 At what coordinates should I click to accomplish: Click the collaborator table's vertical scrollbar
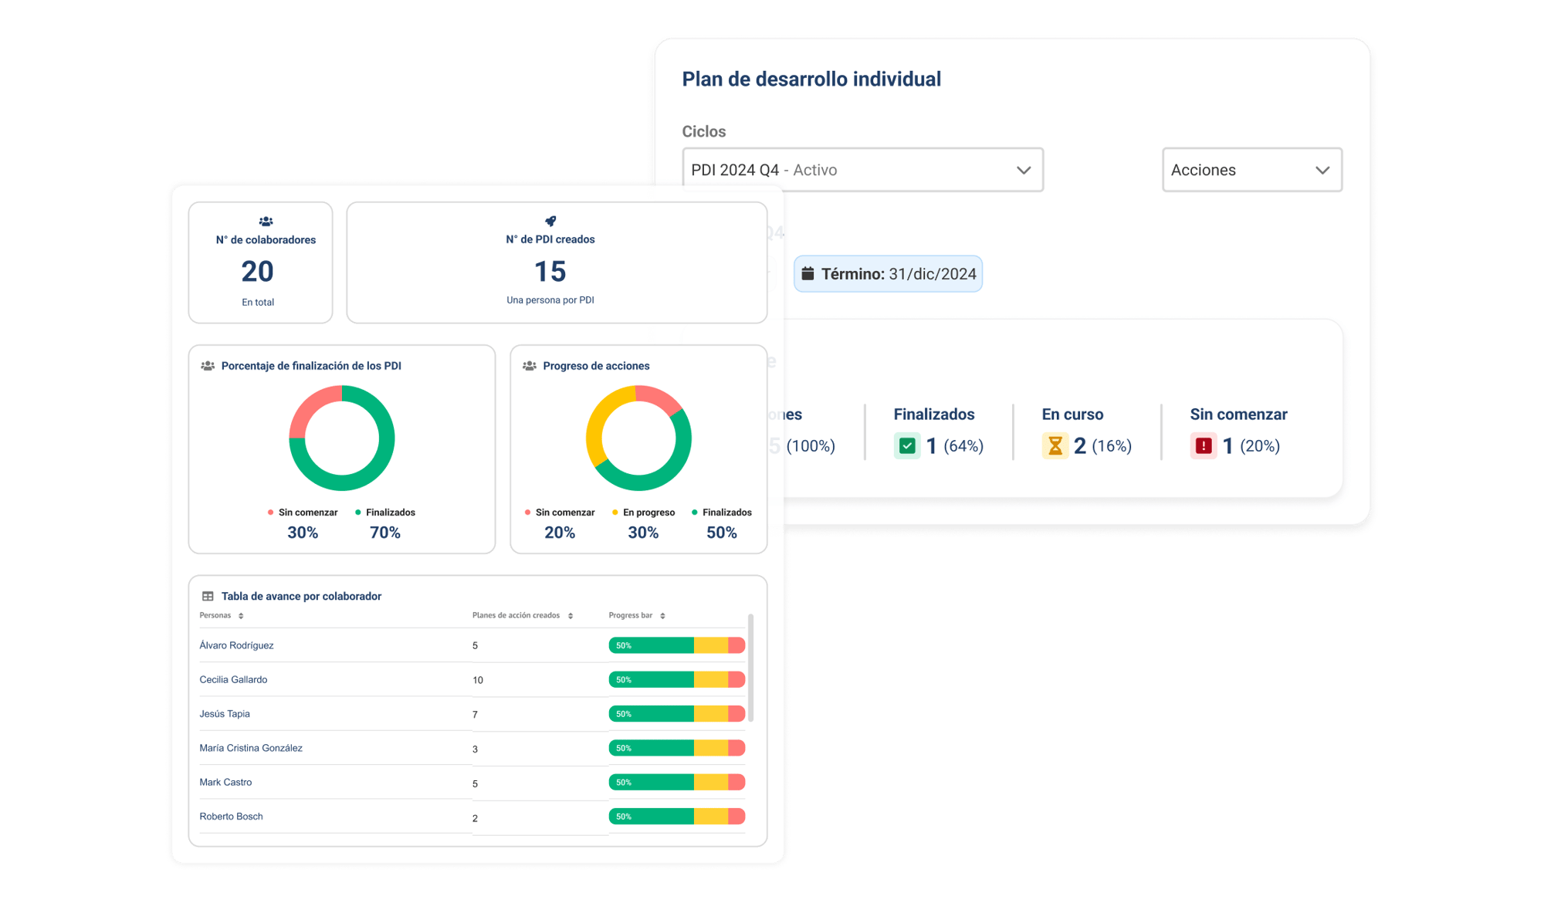pyautogui.click(x=751, y=668)
